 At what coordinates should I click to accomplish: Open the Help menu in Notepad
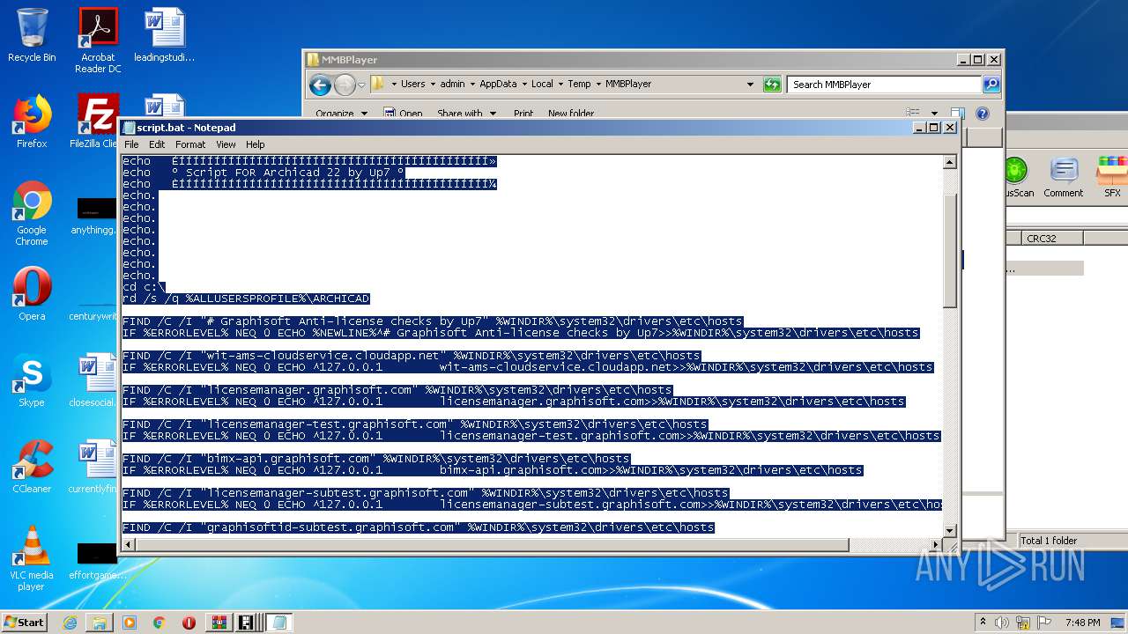pyautogui.click(x=255, y=144)
